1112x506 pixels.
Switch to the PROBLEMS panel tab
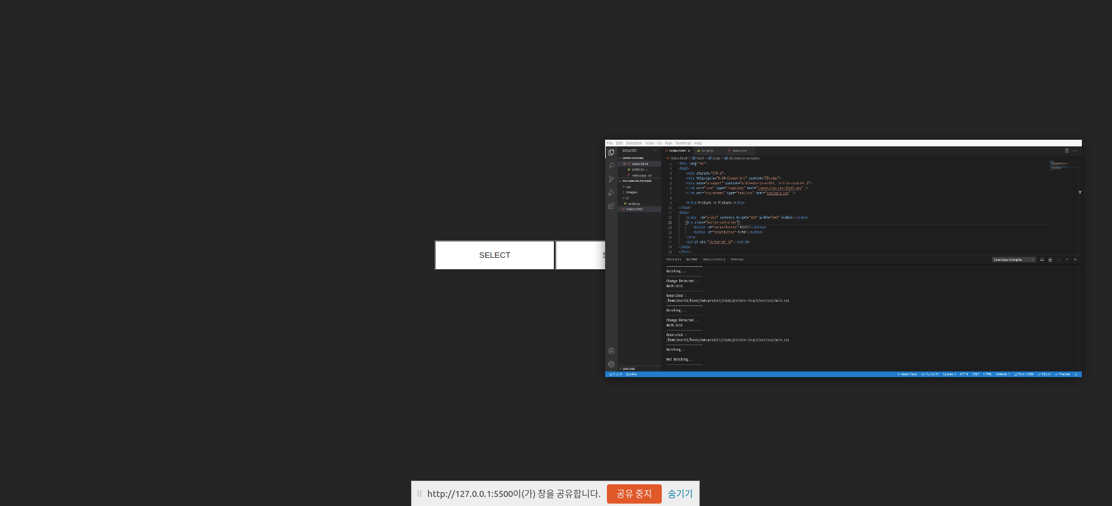[x=674, y=260]
